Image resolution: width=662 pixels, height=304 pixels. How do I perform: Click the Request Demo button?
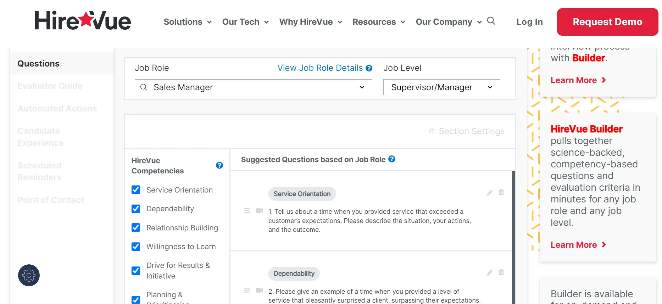coord(607,22)
